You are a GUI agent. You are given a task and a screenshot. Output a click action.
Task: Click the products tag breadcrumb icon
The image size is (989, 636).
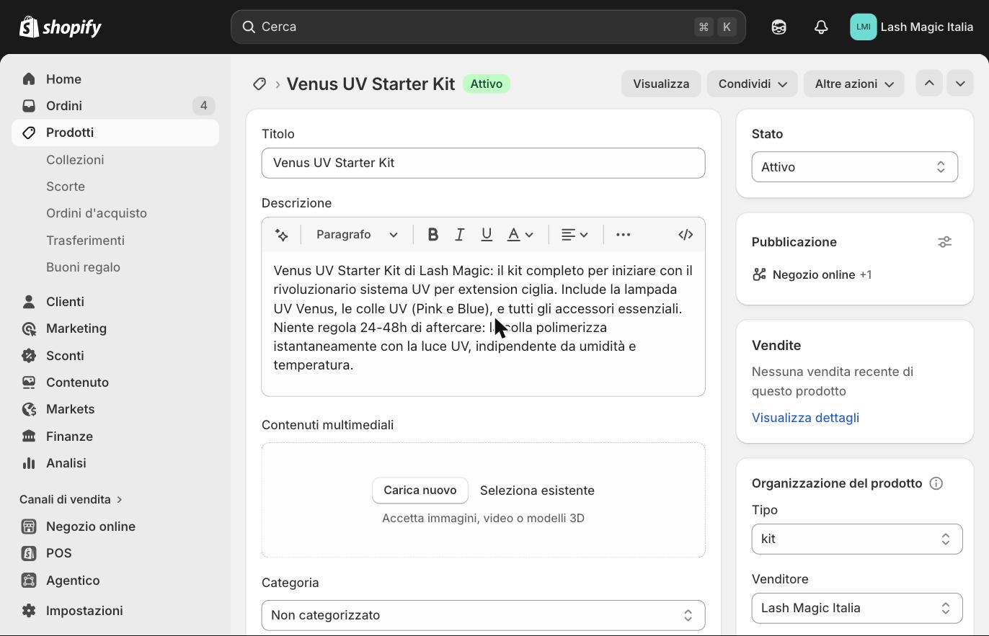(x=260, y=84)
